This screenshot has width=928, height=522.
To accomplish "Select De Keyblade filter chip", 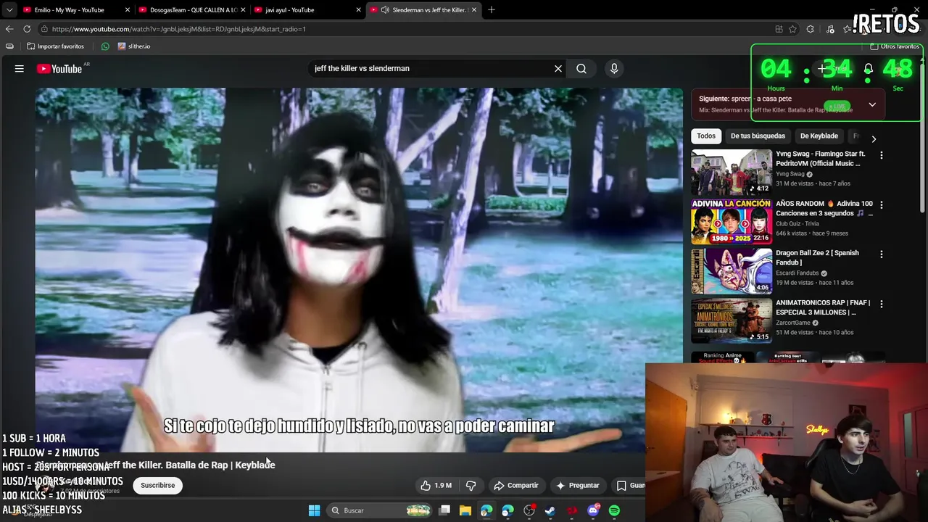I will 819,136.
